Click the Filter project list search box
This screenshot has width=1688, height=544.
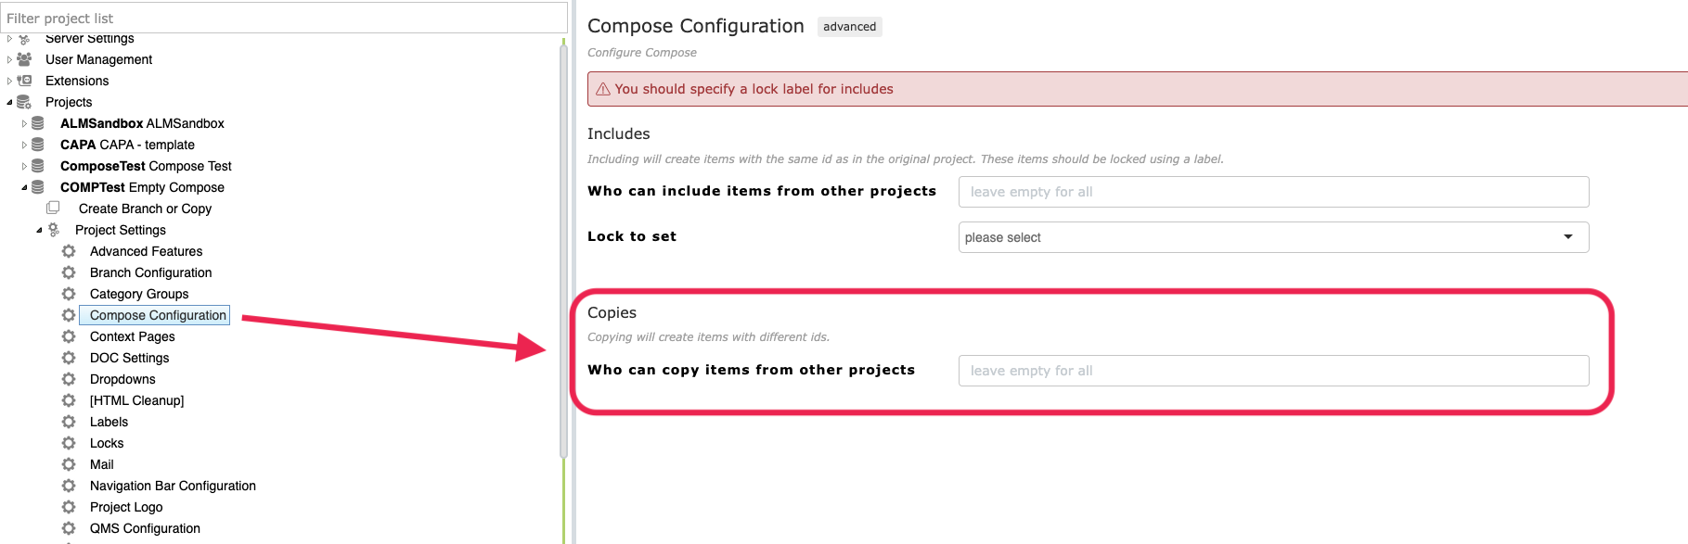click(284, 18)
